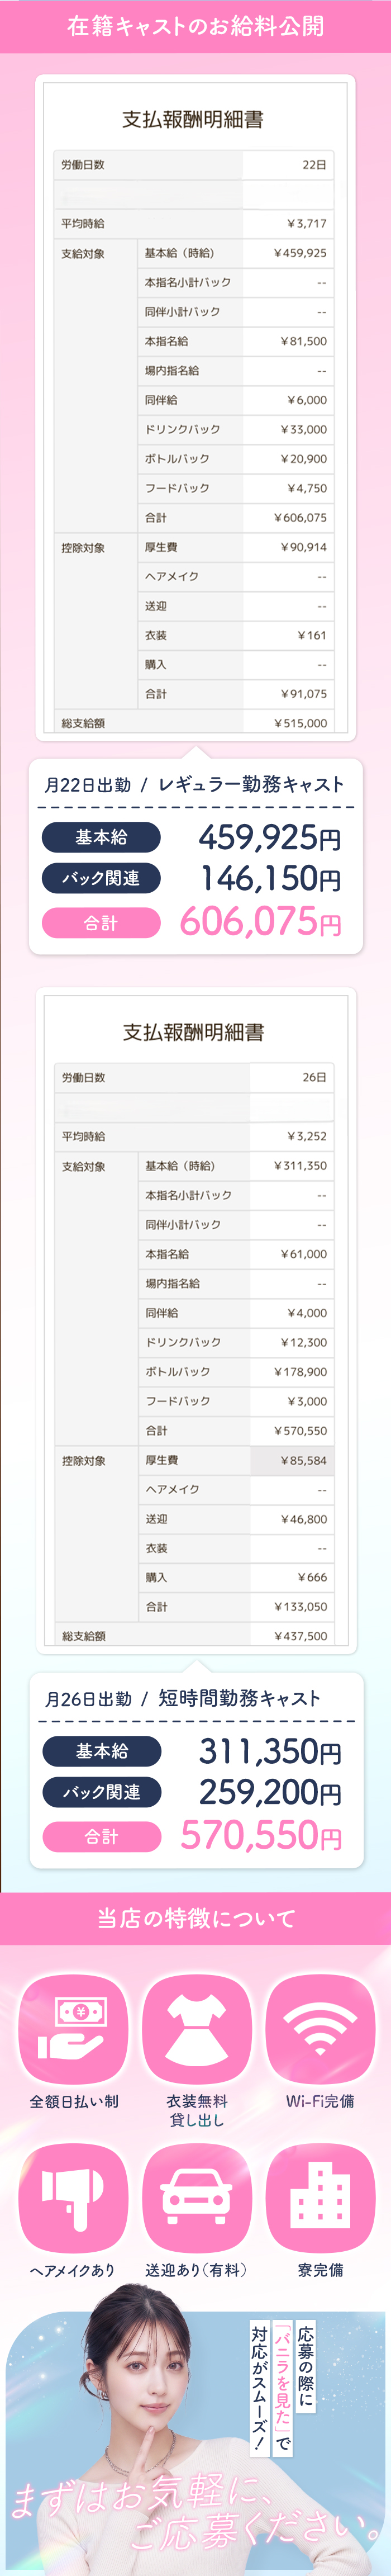Click the second 支払報酬明細書 payslip image

(x=196, y=1320)
